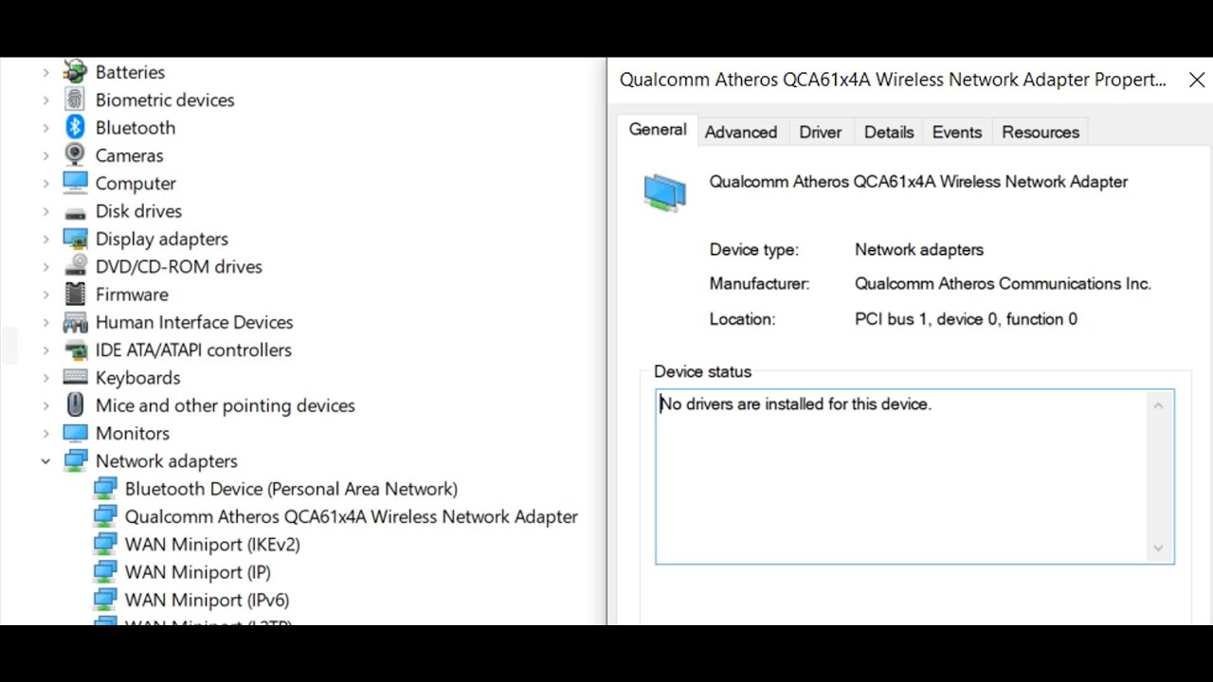The height and width of the screenshot is (682, 1213).
Task: Select WAN Miniport (IPv6) entry
Action: (x=208, y=600)
